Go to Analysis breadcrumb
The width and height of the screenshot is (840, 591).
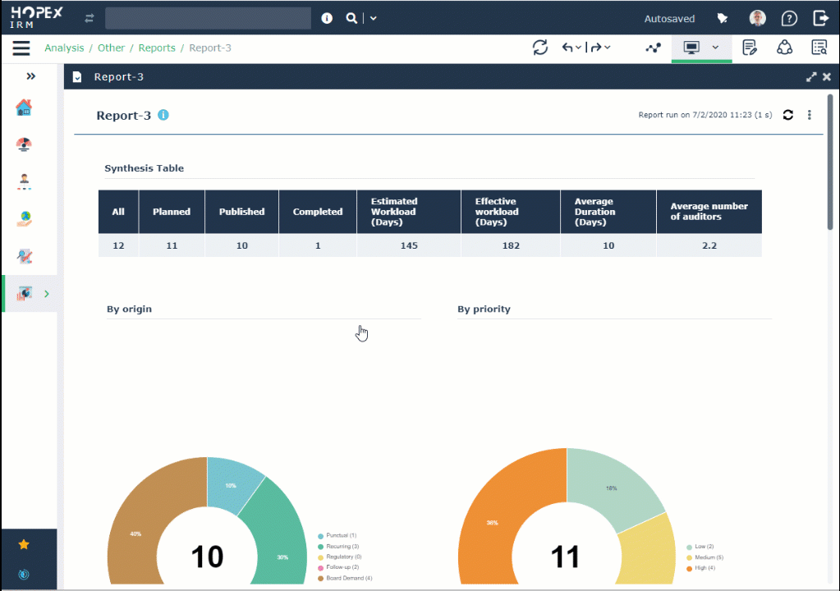pyautogui.click(x=64, y=48)
